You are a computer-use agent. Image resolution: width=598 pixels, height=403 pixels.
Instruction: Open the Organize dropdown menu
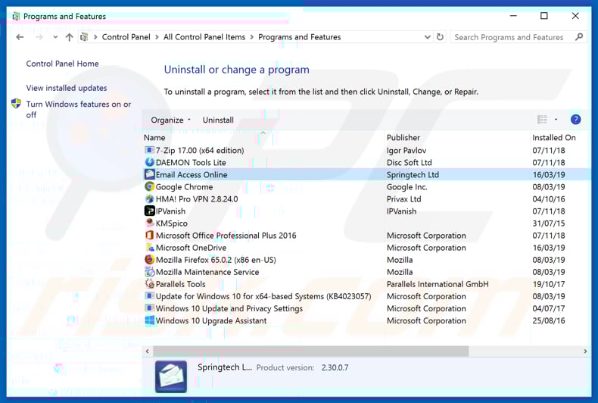(170, 120)
